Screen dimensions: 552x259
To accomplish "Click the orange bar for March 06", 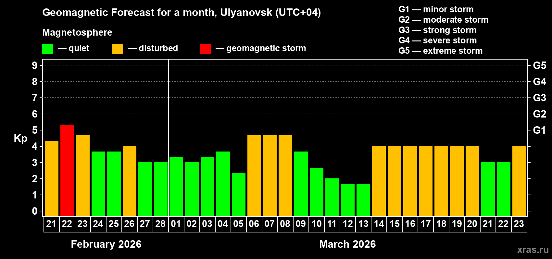I will 254,176.
